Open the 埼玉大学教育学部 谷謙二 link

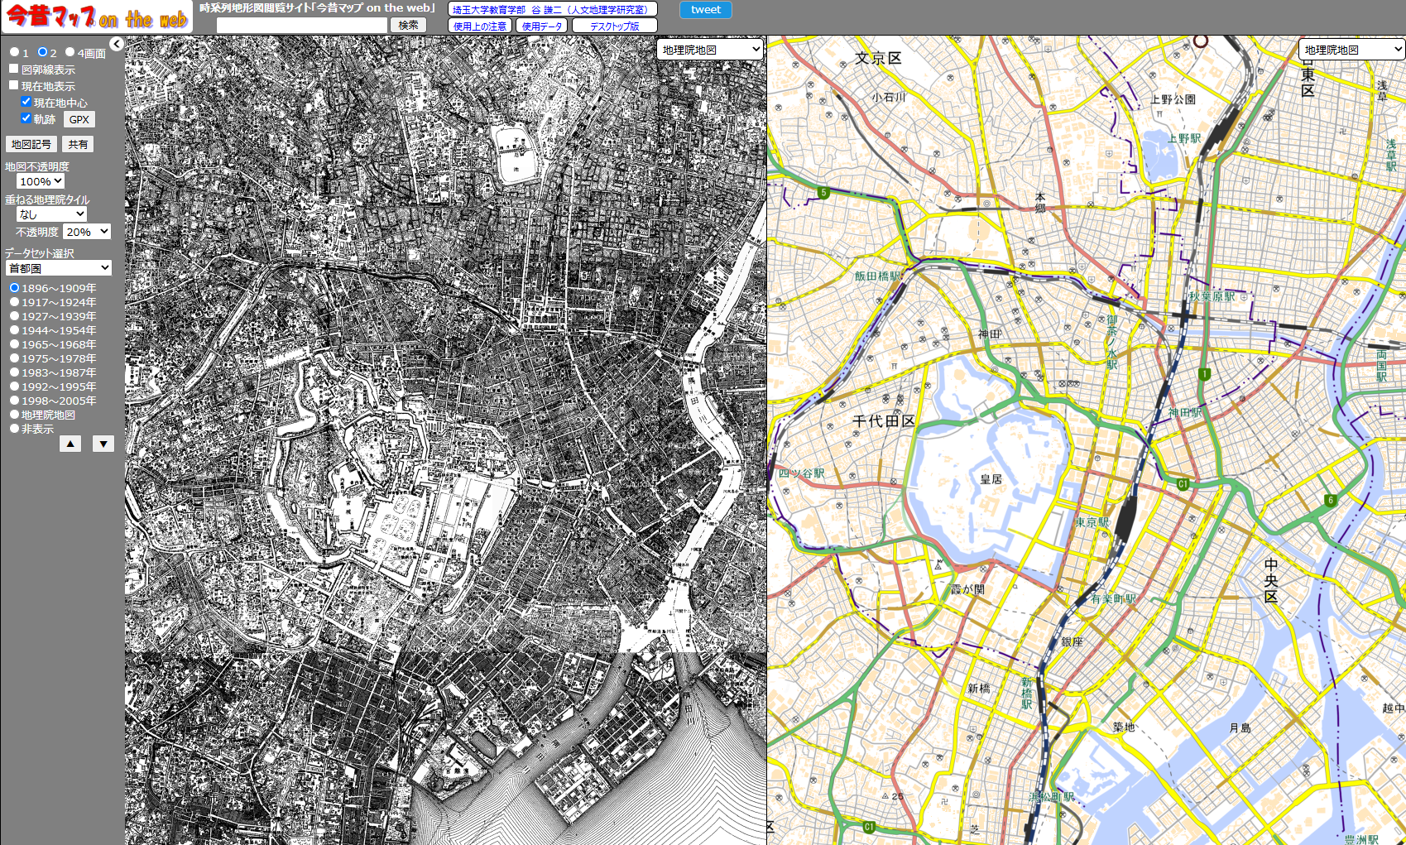pyautogui.click(x=553, y=9)
